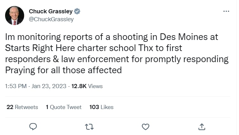Open the @ChuckGrassley handle link
This screenshot has height=135, width=239.
point(51,19)
